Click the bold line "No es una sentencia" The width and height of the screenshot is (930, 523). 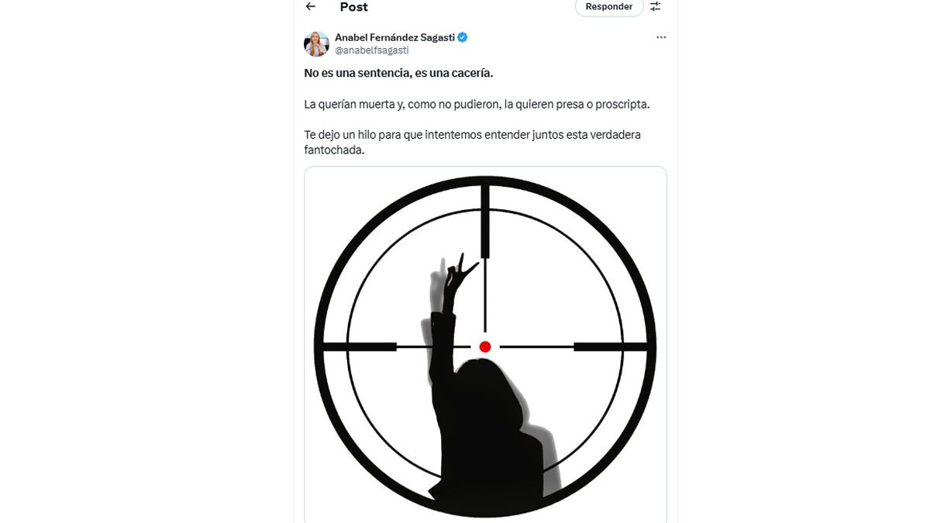click(398, 73)
